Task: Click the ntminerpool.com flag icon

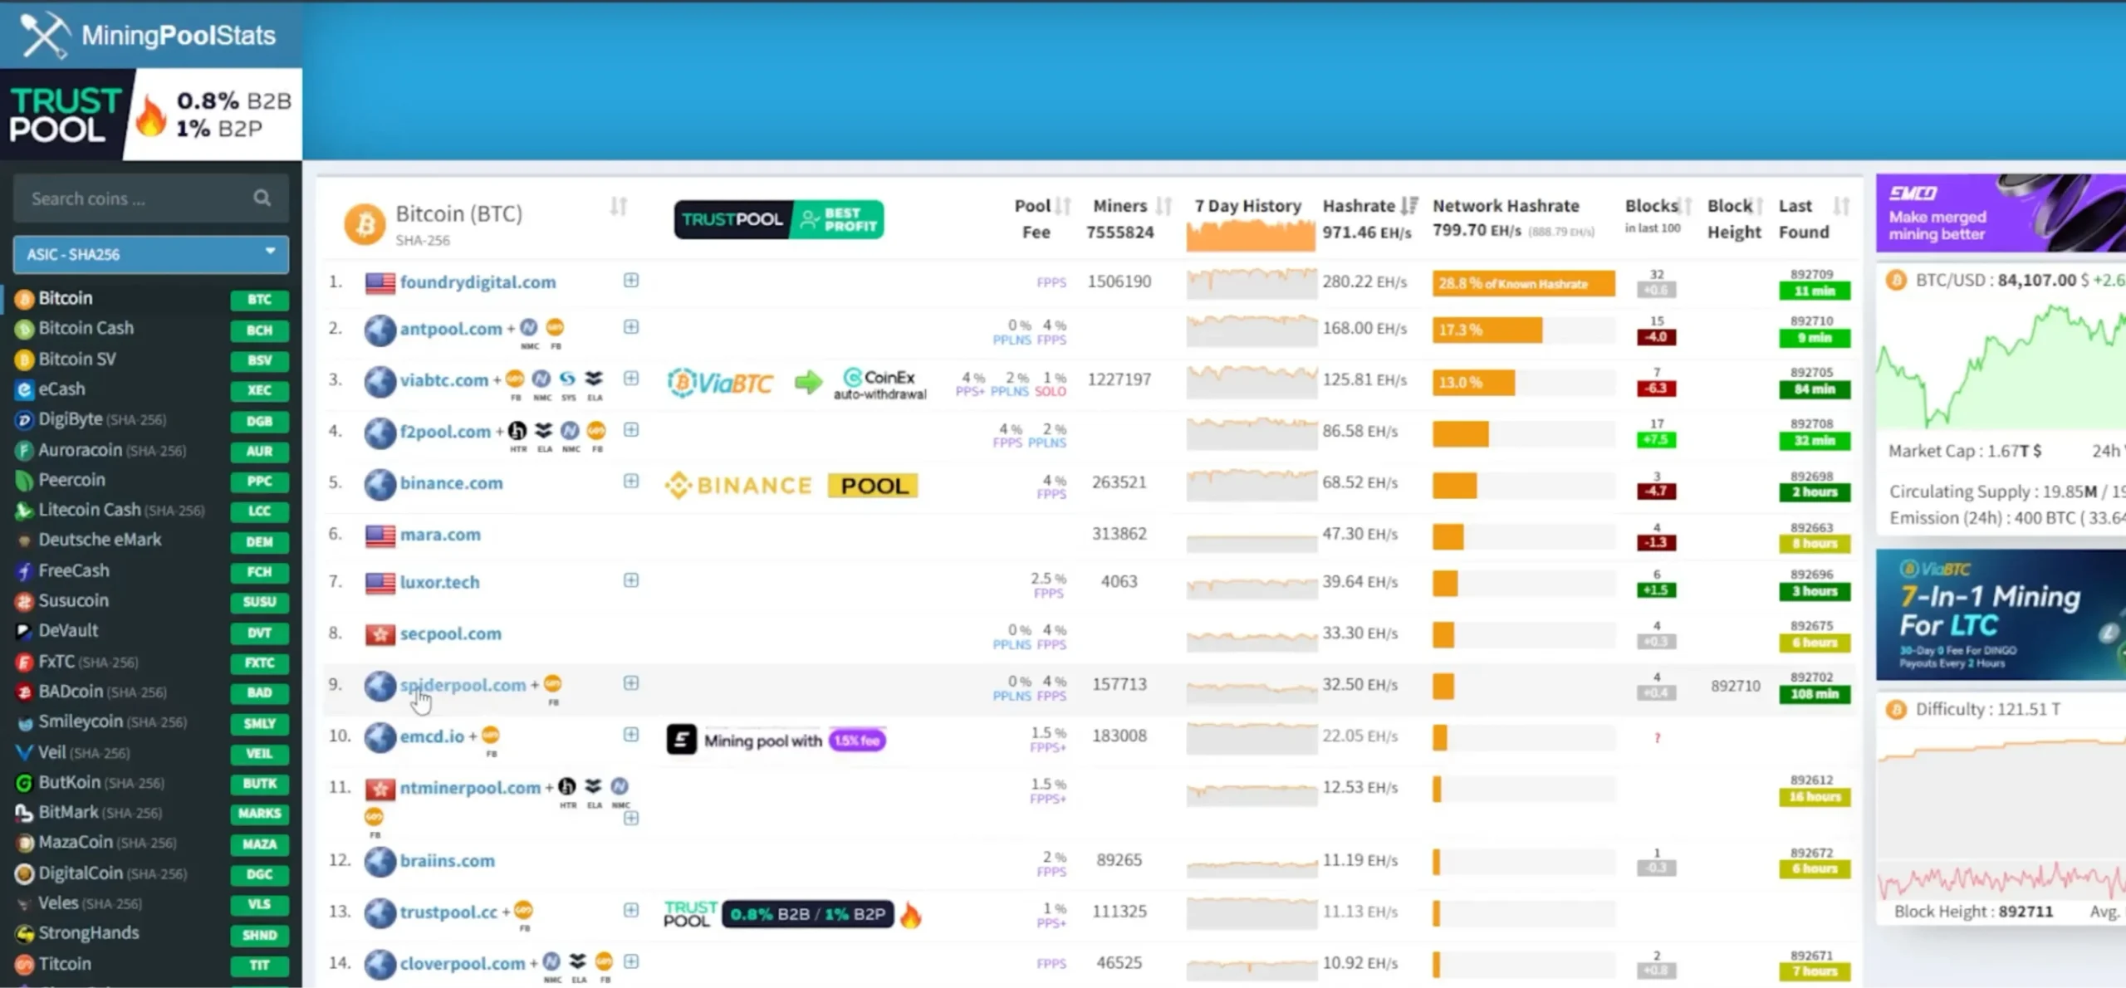Action: pyautogui.click(x=380, y=788)
